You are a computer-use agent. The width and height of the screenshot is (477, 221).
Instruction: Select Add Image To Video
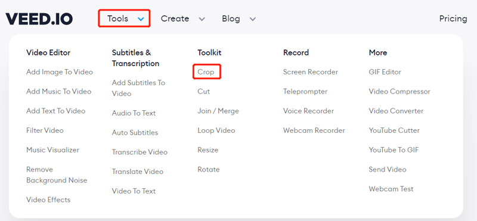[x=60, y=72]
